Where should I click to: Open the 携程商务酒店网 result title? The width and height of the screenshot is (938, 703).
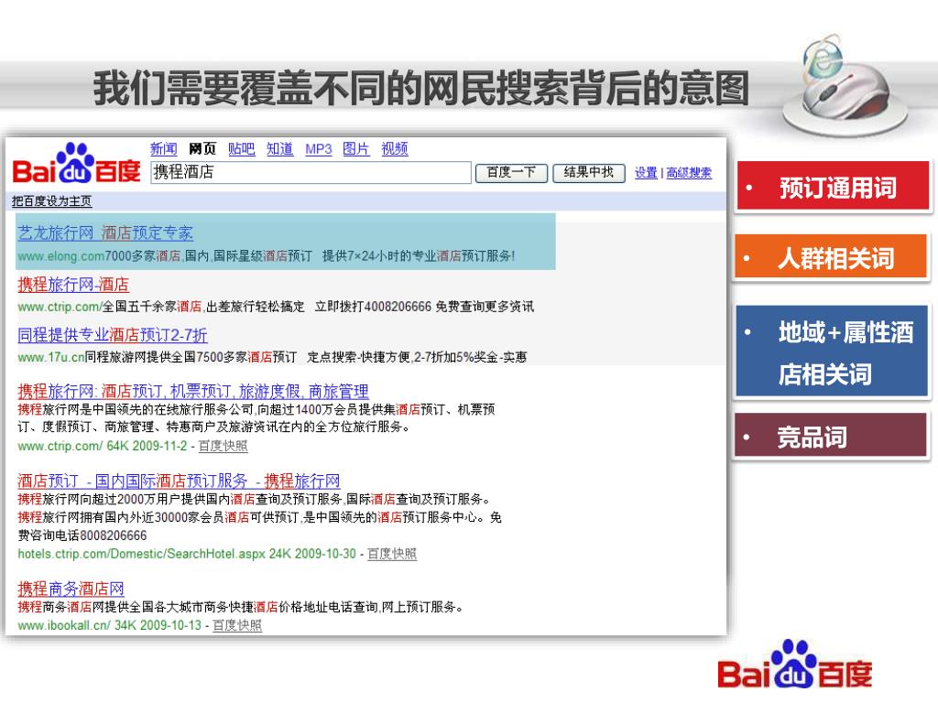[x=71, y=589]
